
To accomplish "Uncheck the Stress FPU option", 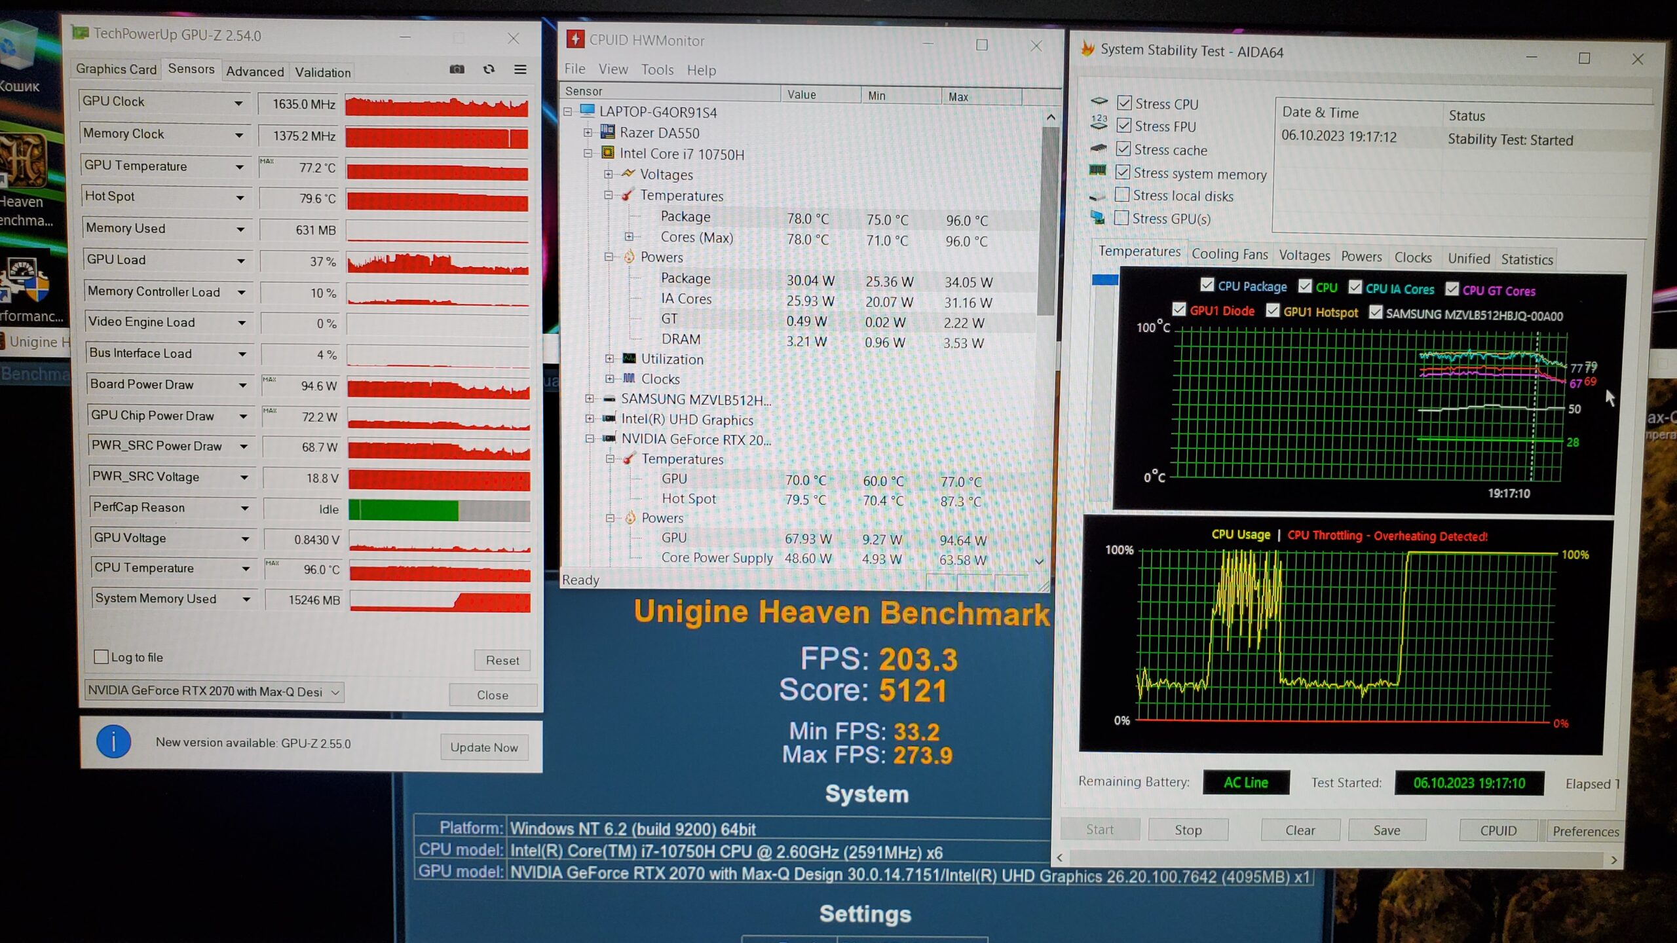I will coord(1124,126).
